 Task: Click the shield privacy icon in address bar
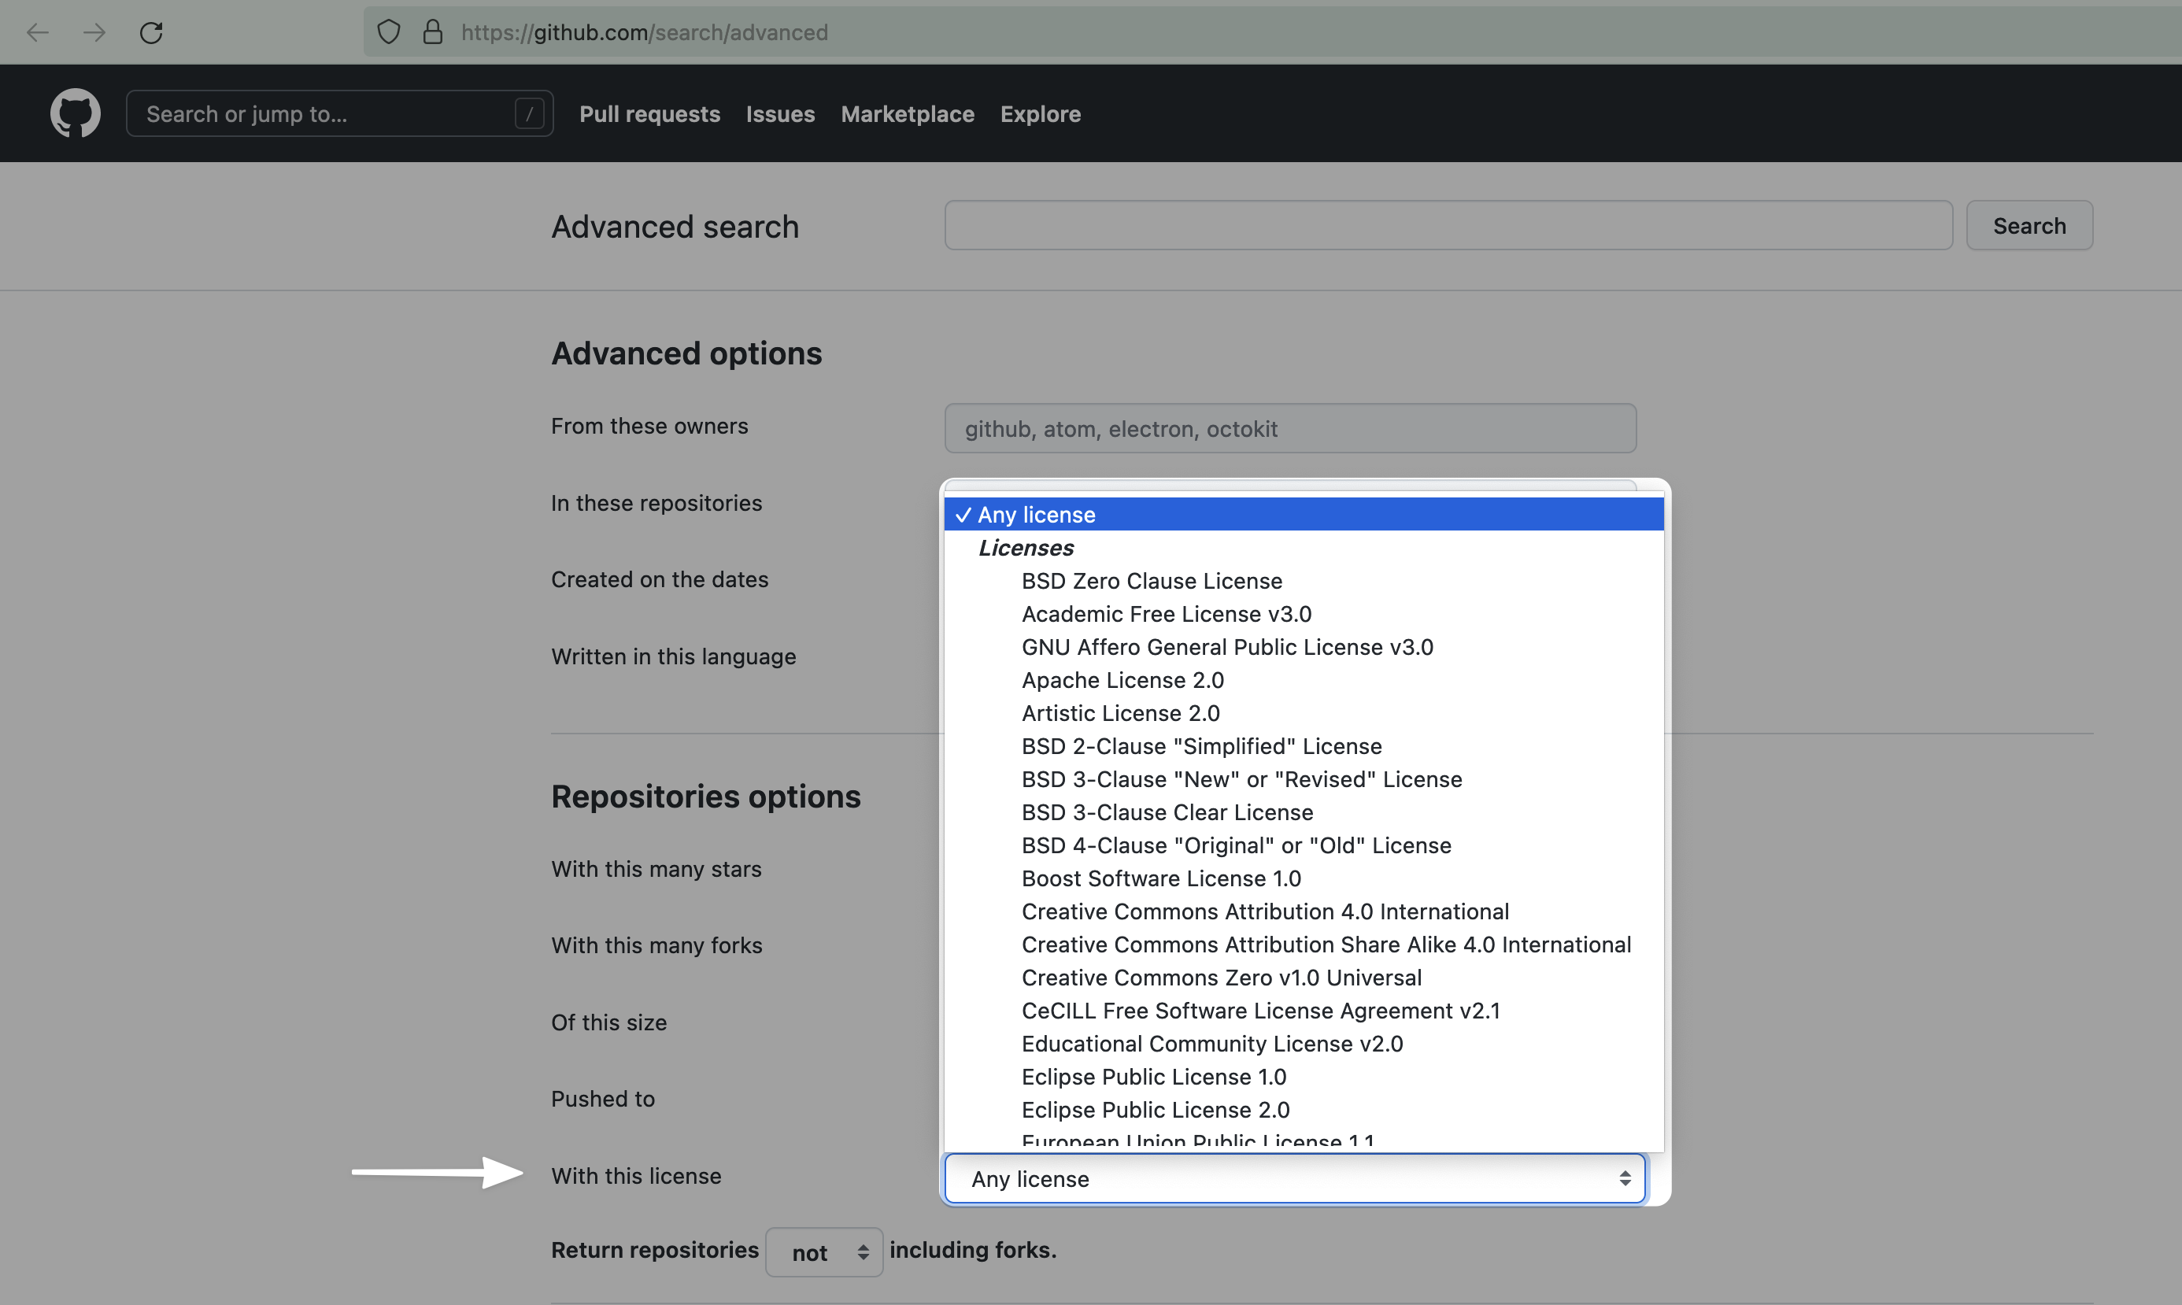pyautogui.click(x=388, y=31)
